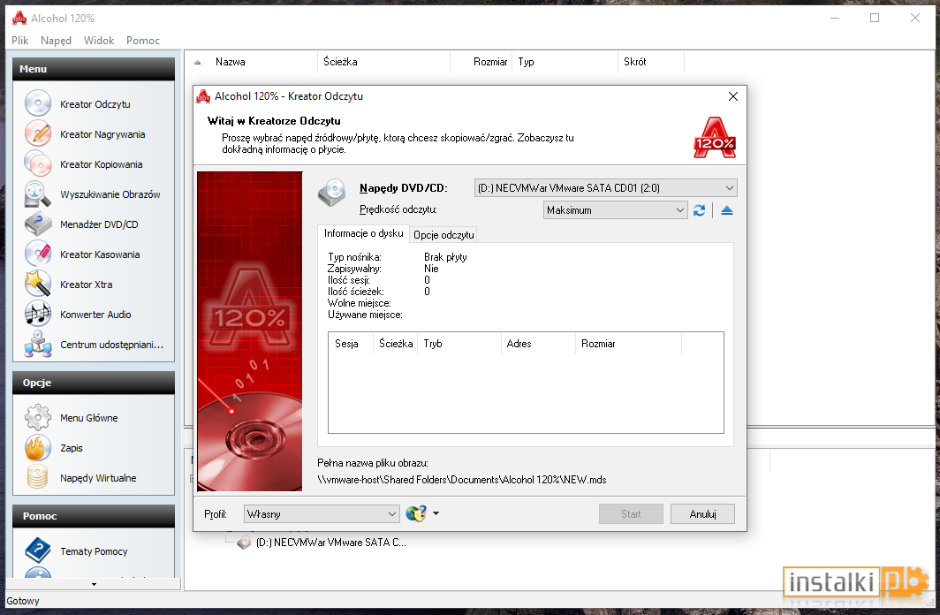Open Wyszukiwanie Obrazów magnifier icon
940x615 pixels.
[x=38, y=194]
